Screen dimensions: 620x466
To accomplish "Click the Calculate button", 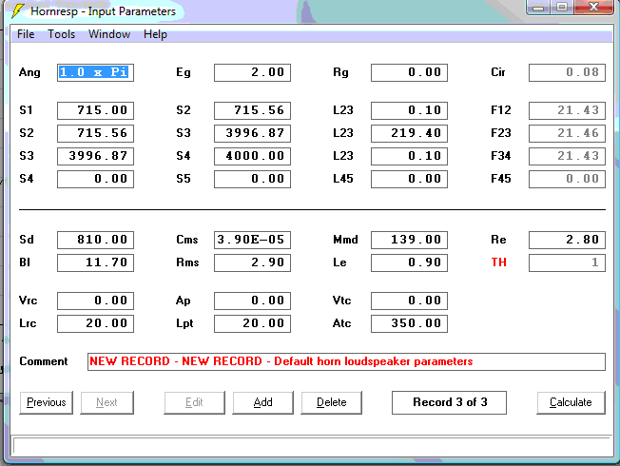I will [x=571, y=402].
